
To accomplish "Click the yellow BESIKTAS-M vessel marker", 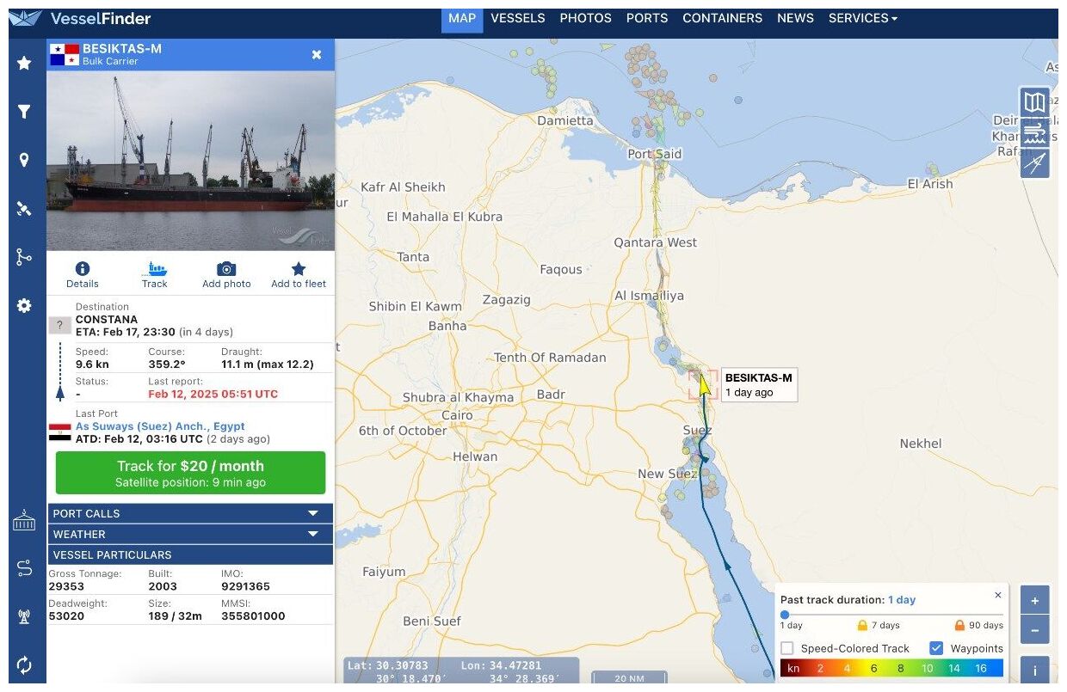I will 704,383.
